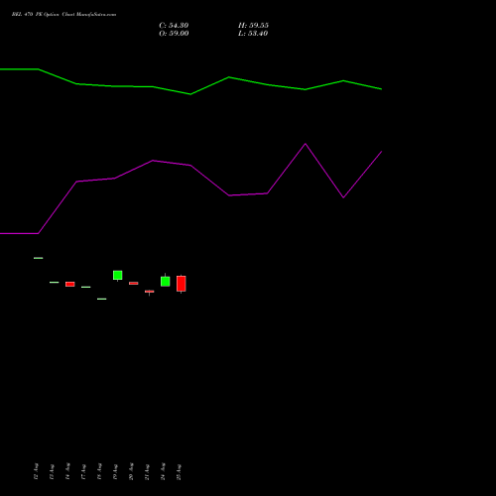496x496 pixels.
Task: Click the flat candle mark for 12 Aug
Action: [39, 258]
